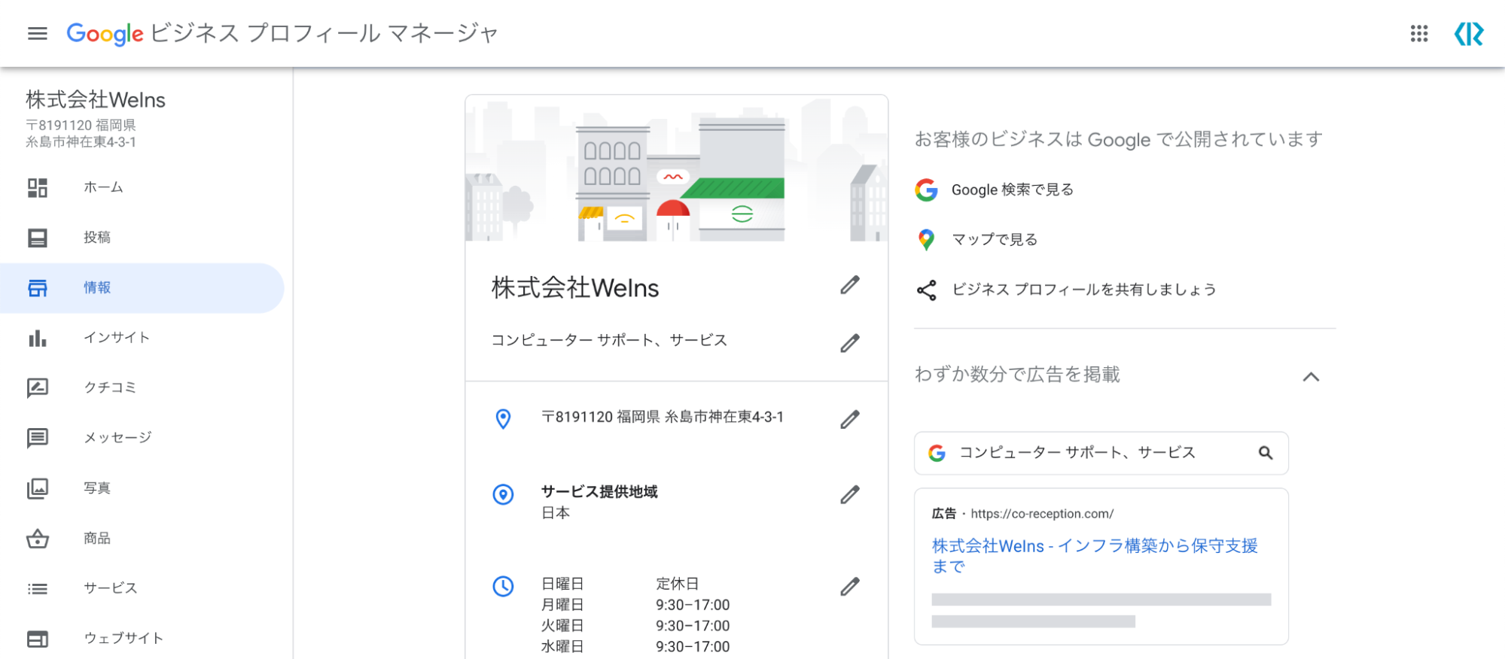Click search magnifier in ad preview

coord(1266,453)
